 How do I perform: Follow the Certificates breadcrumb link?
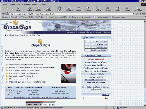[25, 35]
